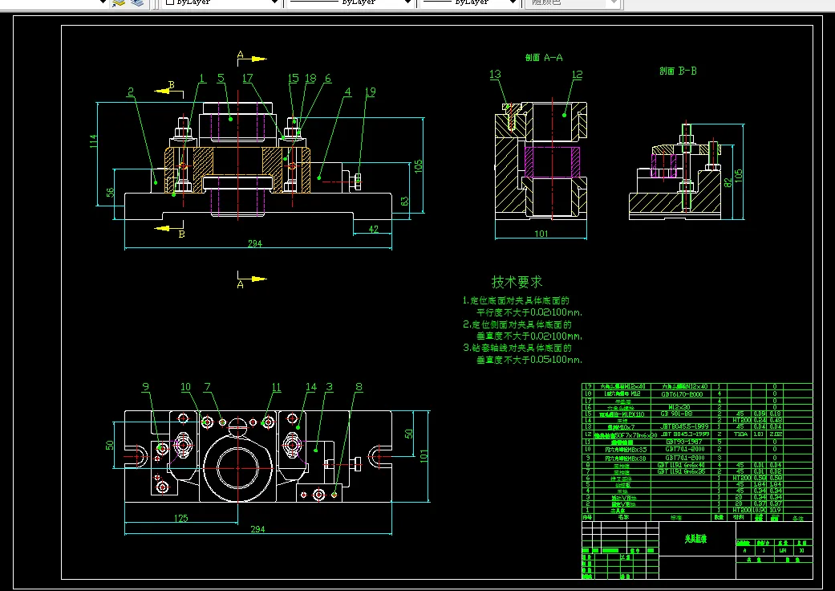Viewport: 835px width, 591px height.
Task: Select balloon number "2" in front view
Action: (x=131, y=92)
